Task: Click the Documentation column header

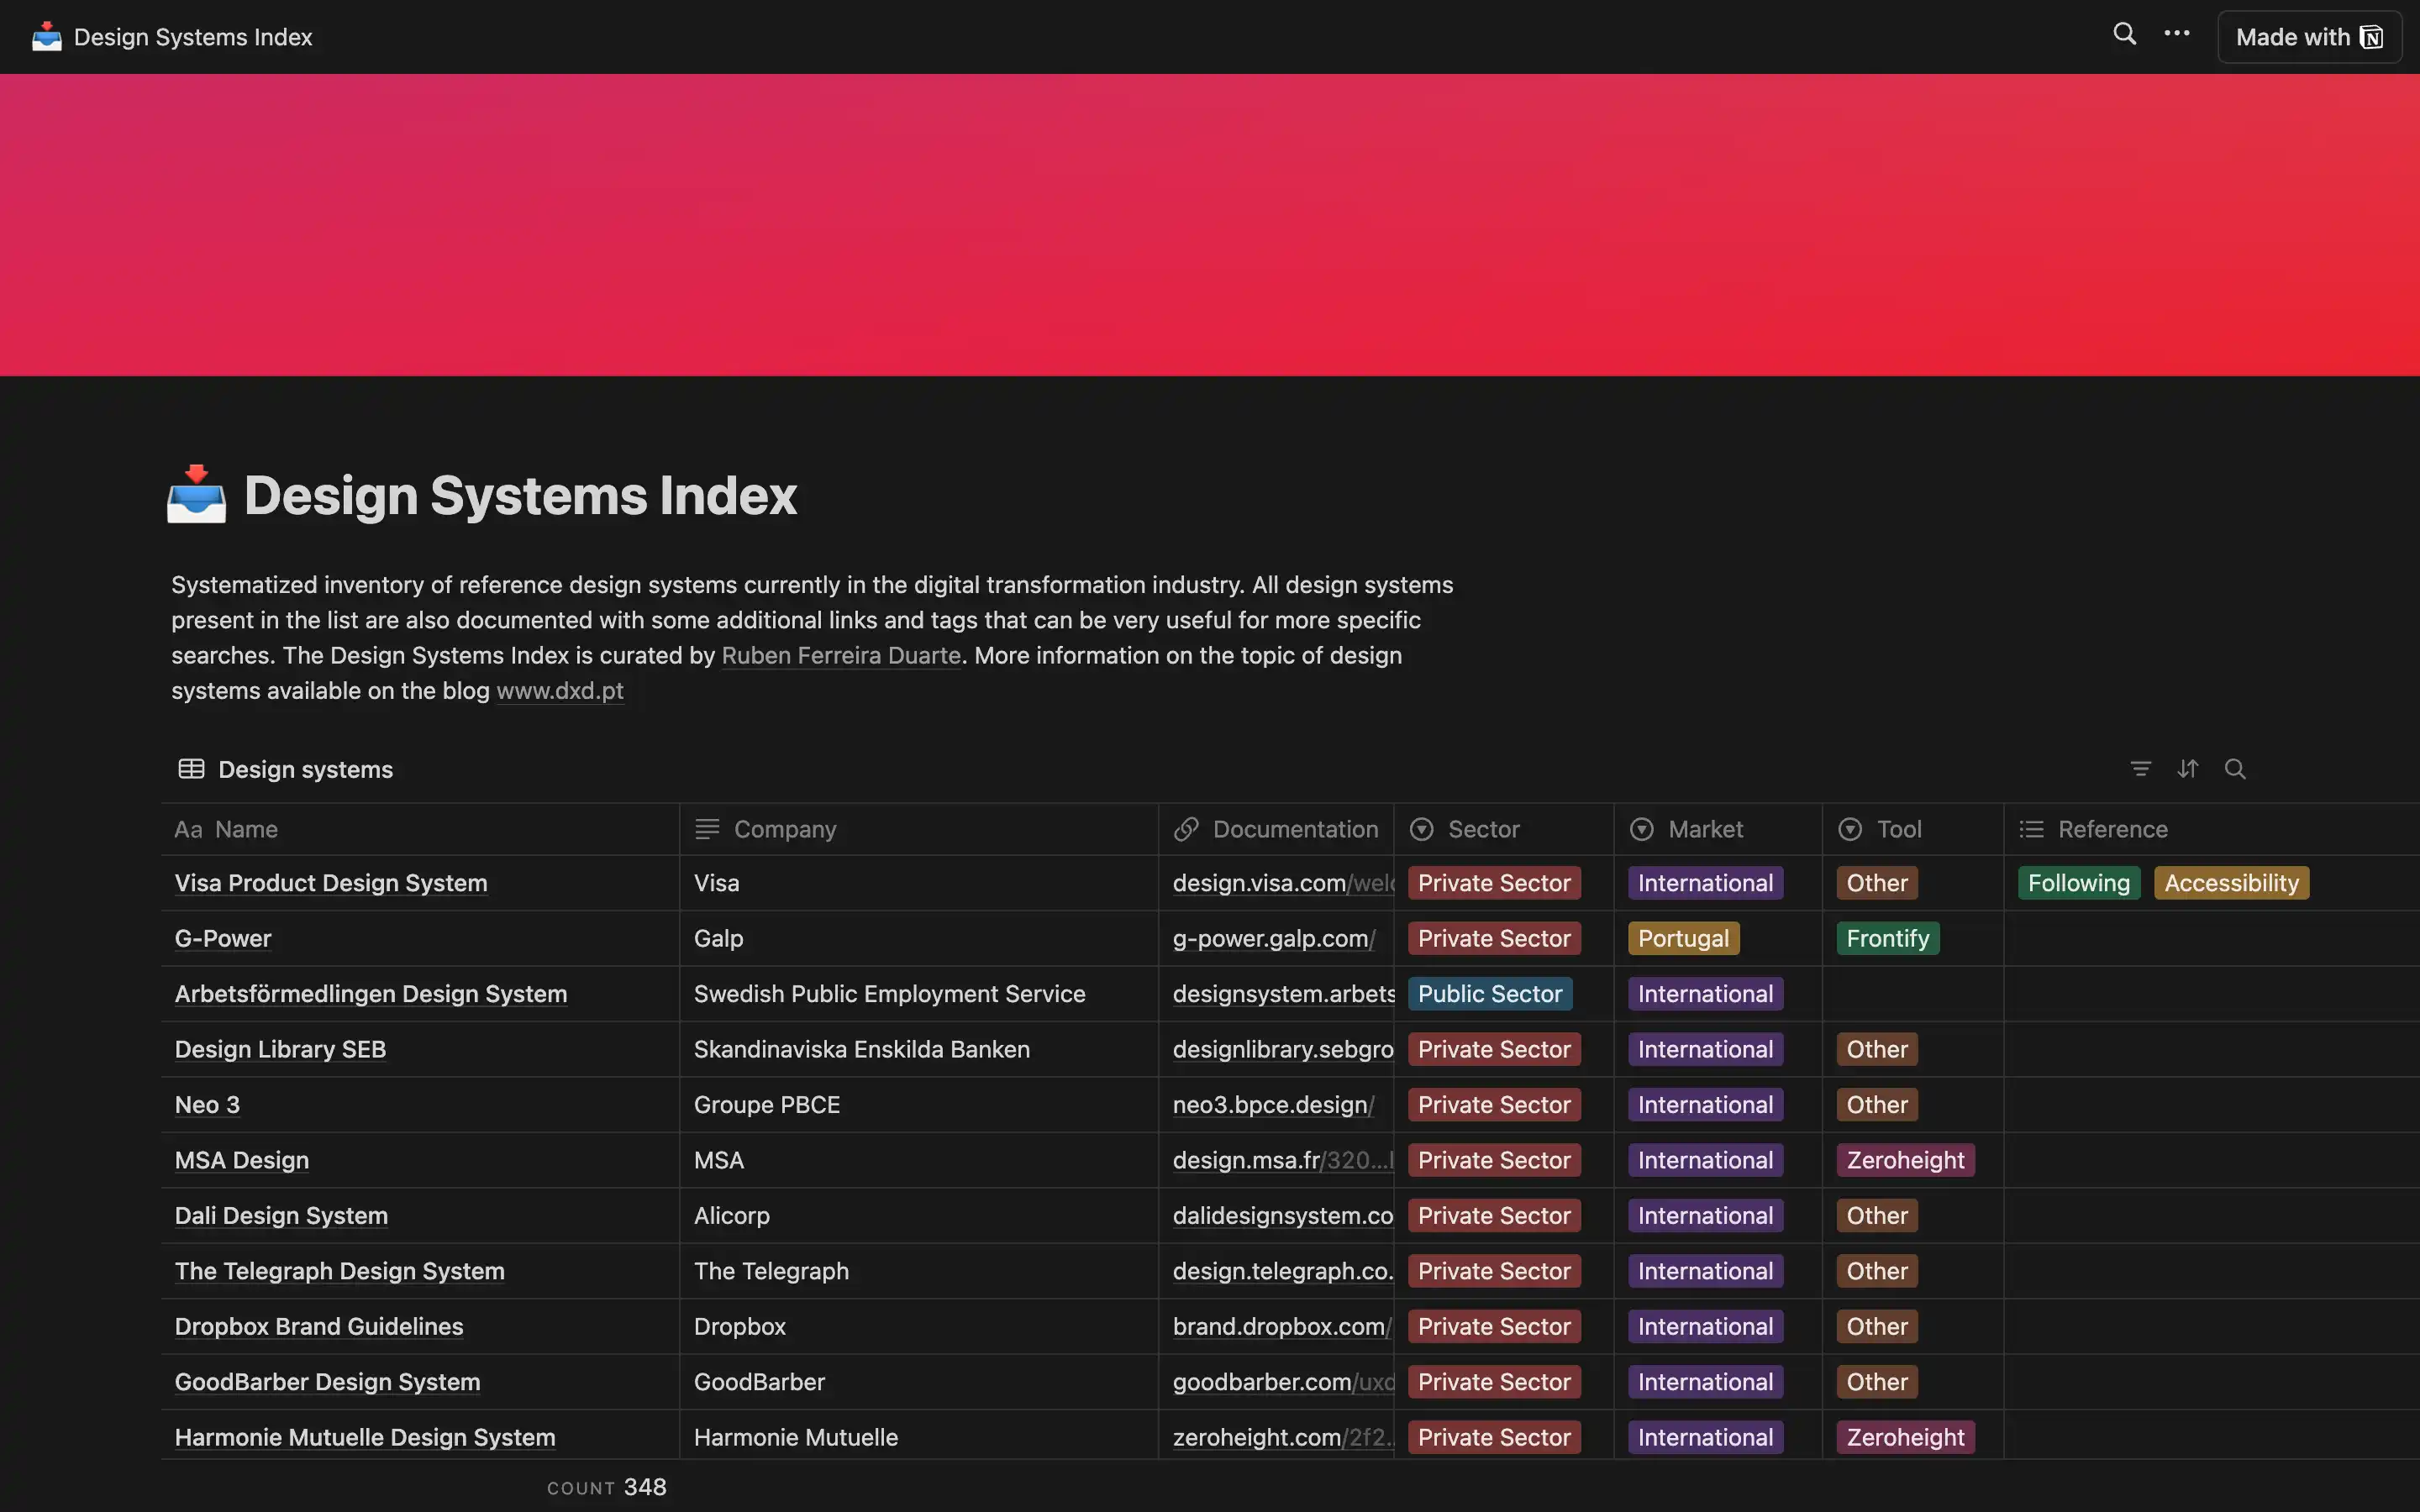Action: [x=1276, y=829]
